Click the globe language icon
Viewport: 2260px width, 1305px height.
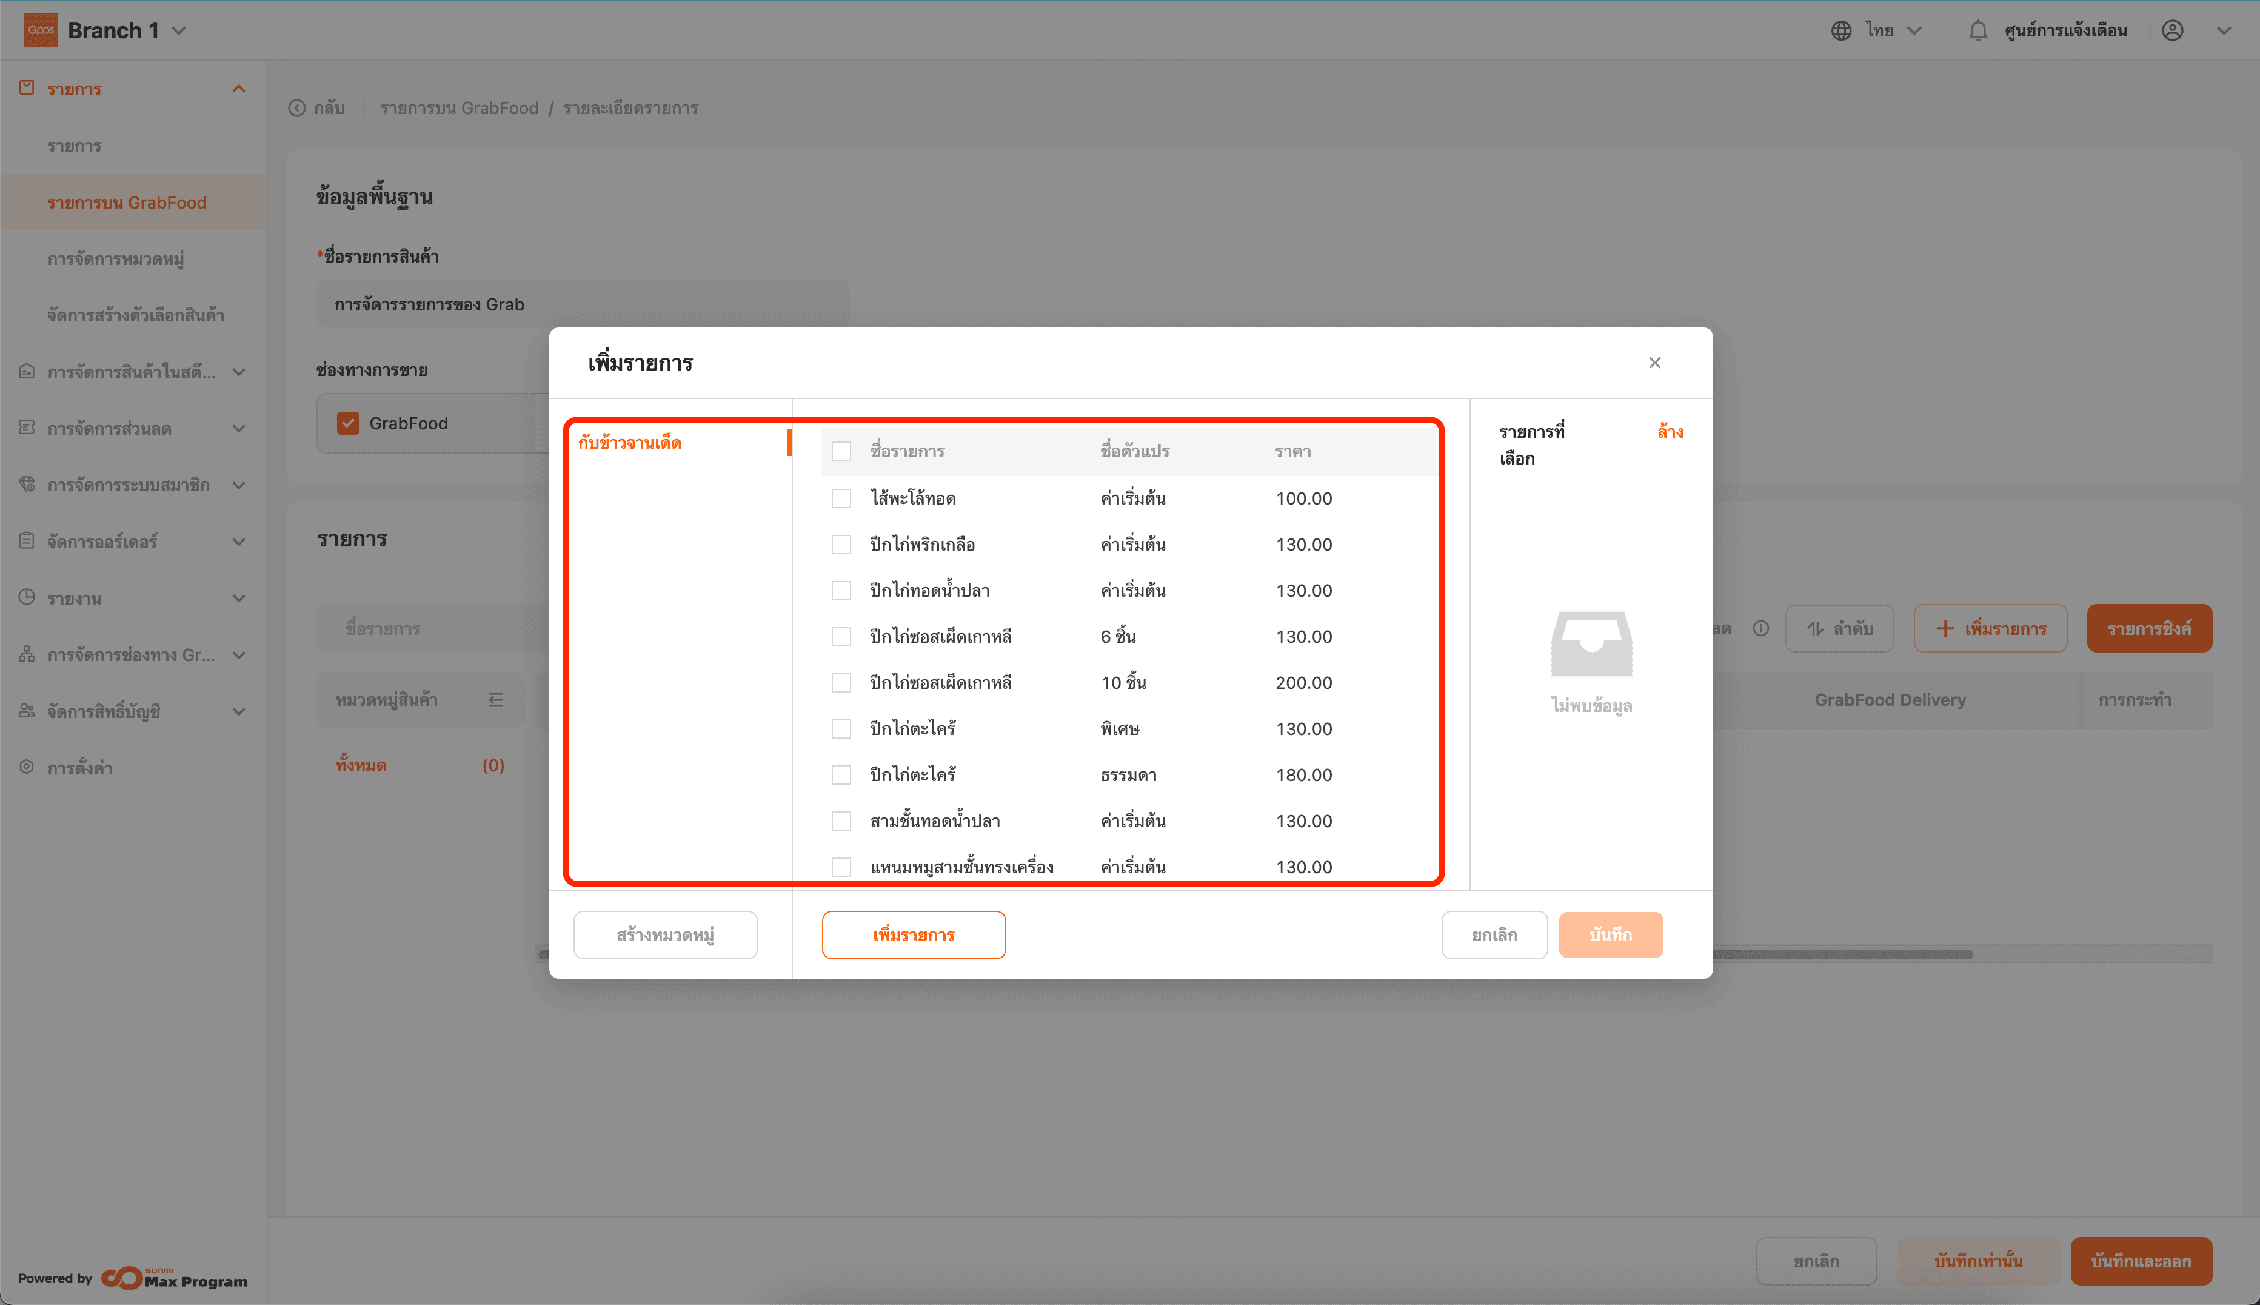click(x=1840, y=30)
